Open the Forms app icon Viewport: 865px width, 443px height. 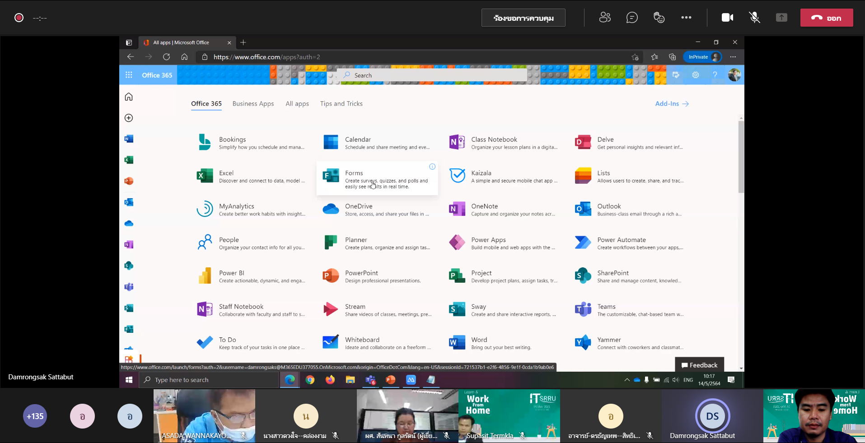tap(331, 176)
